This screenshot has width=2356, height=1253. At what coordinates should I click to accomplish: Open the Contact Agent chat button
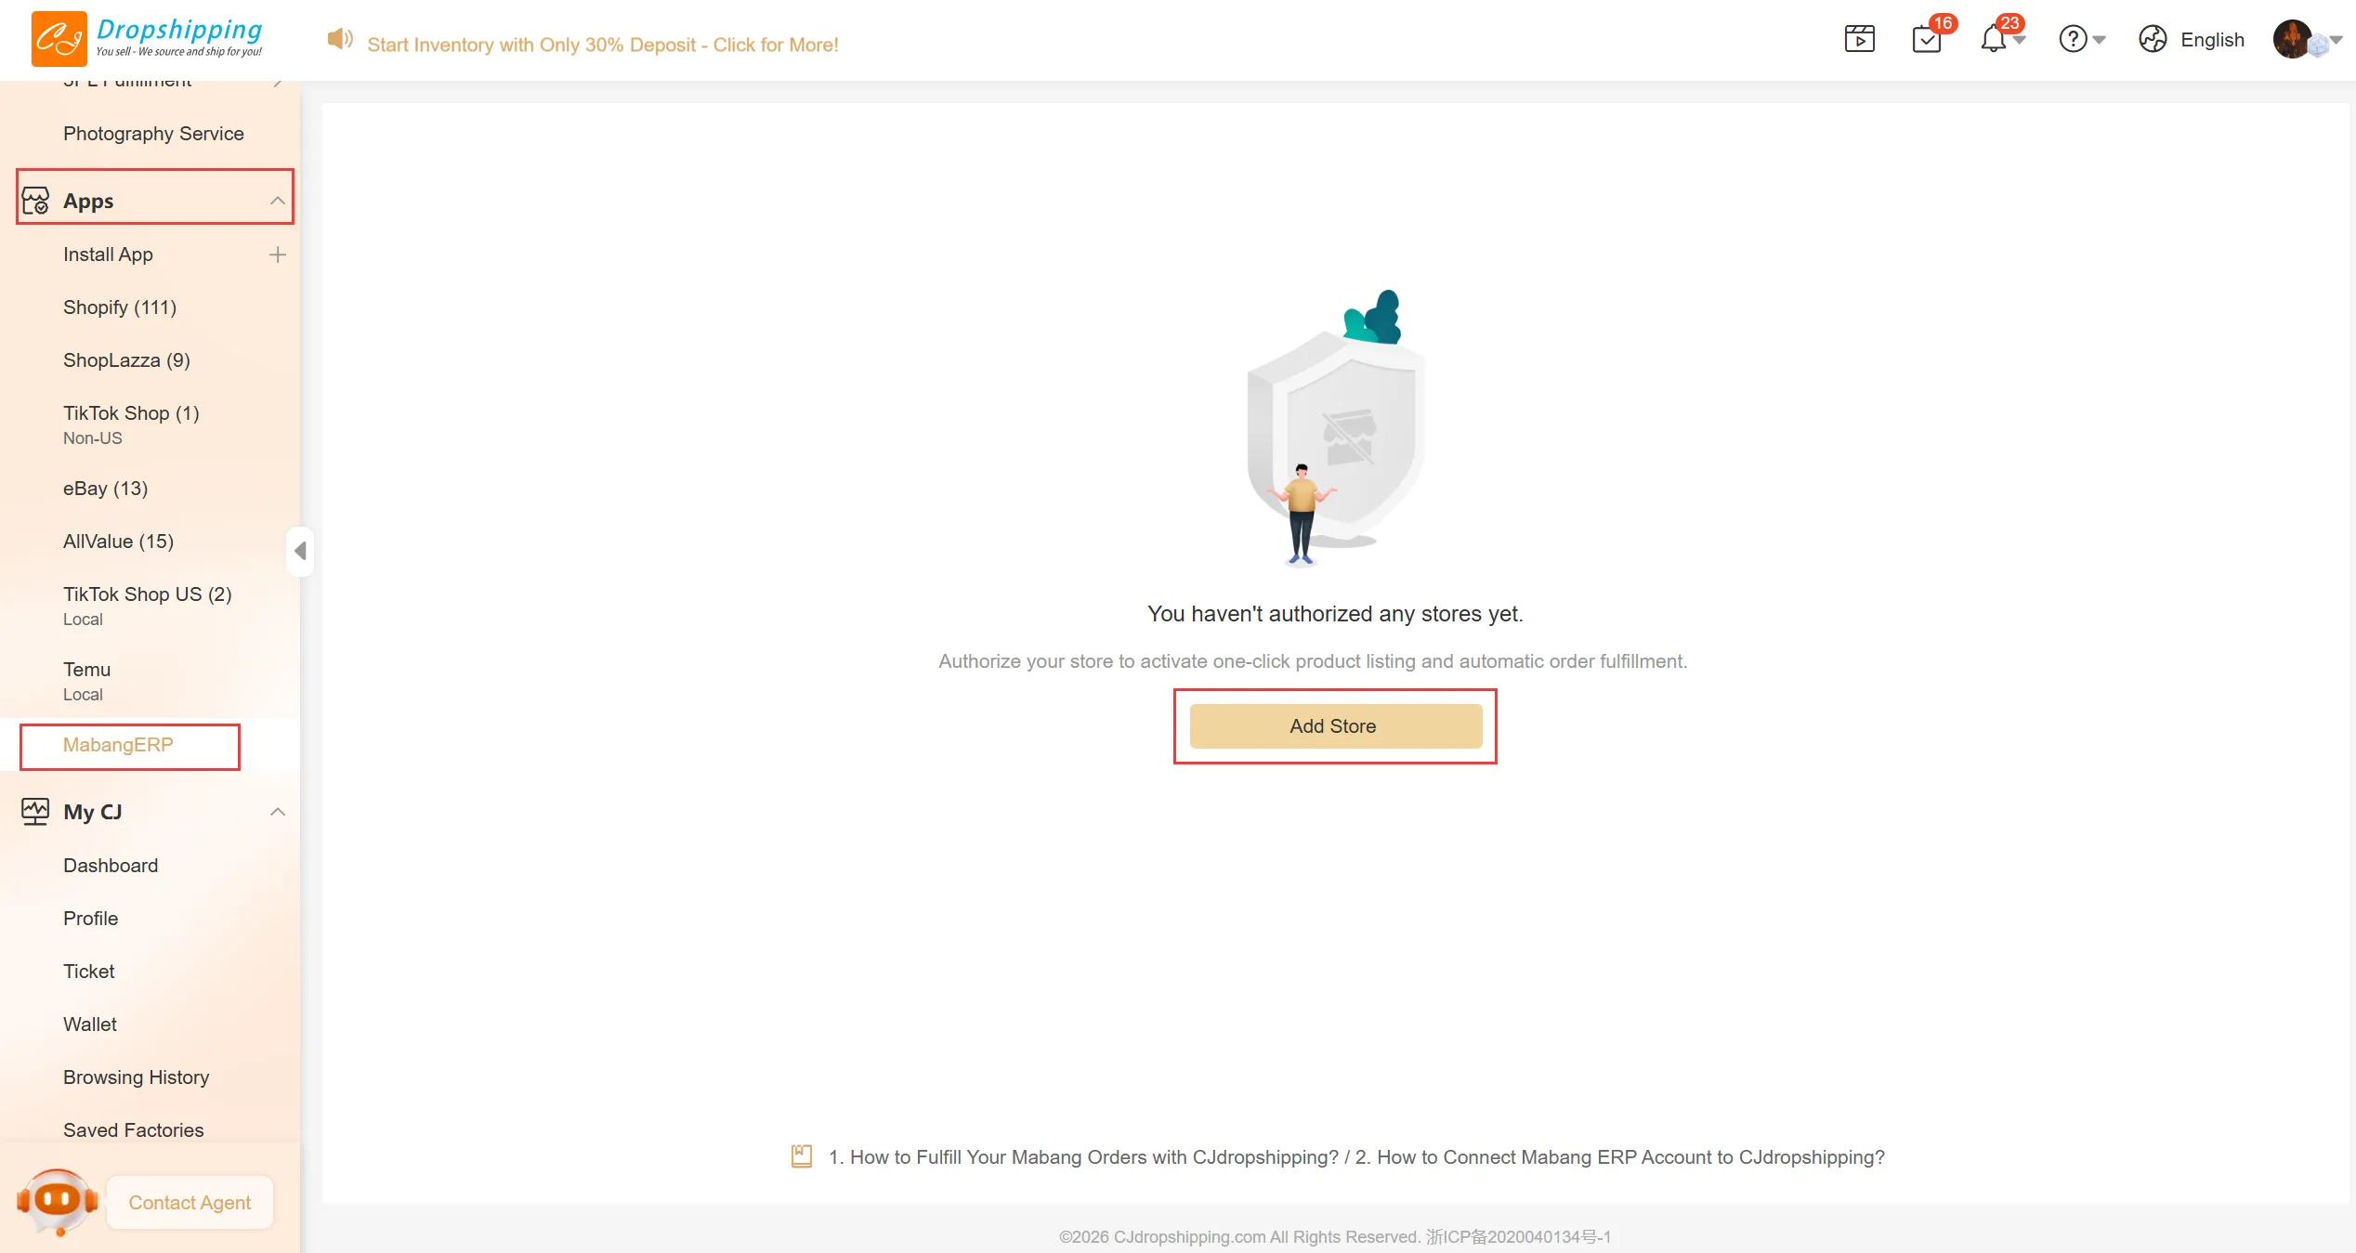(190, 1203)
